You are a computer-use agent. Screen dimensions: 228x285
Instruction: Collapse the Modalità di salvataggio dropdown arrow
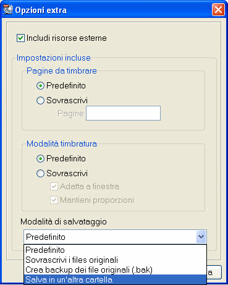point(201,237)
